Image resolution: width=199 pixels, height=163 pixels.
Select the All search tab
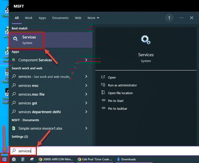(17, 18)
